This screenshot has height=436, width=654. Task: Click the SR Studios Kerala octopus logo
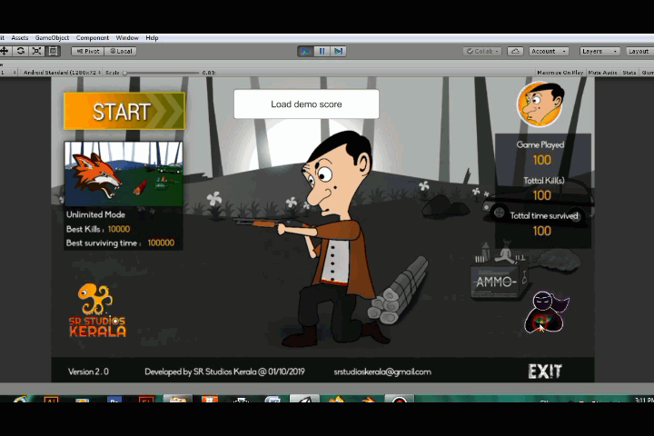pyautogui.click(x=97, y=311)
